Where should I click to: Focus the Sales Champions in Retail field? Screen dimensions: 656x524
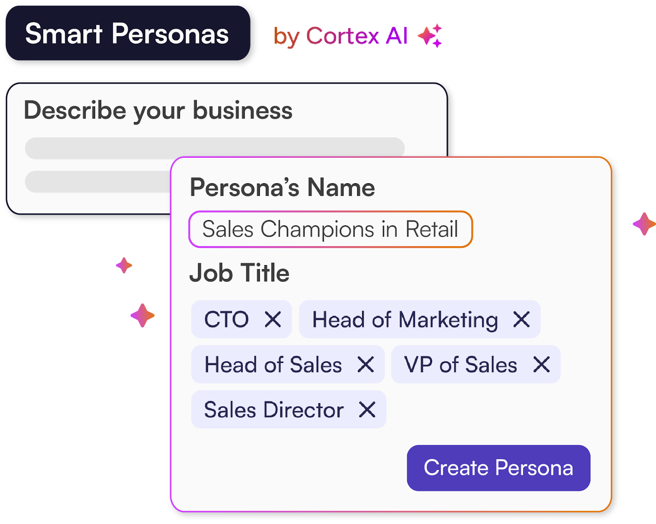click(330, 229)
